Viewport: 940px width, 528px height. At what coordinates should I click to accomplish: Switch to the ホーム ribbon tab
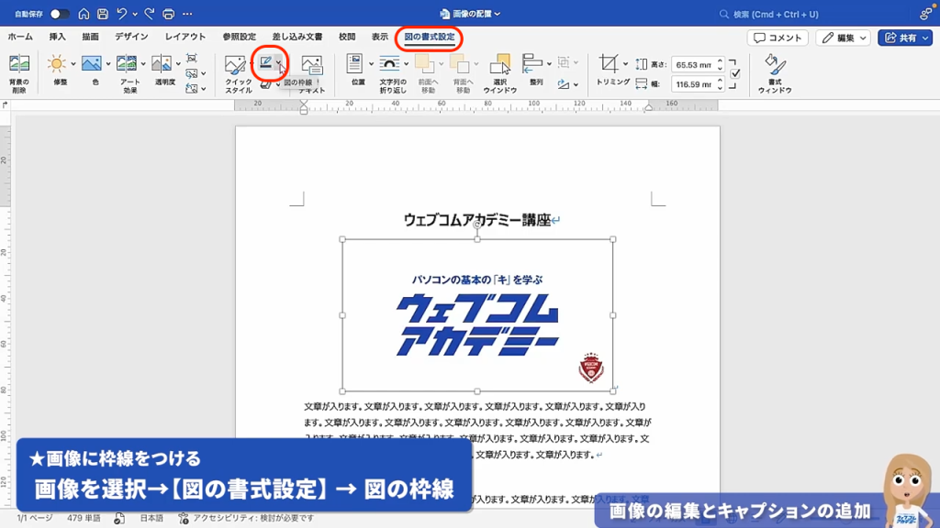(x=21, y=38)
